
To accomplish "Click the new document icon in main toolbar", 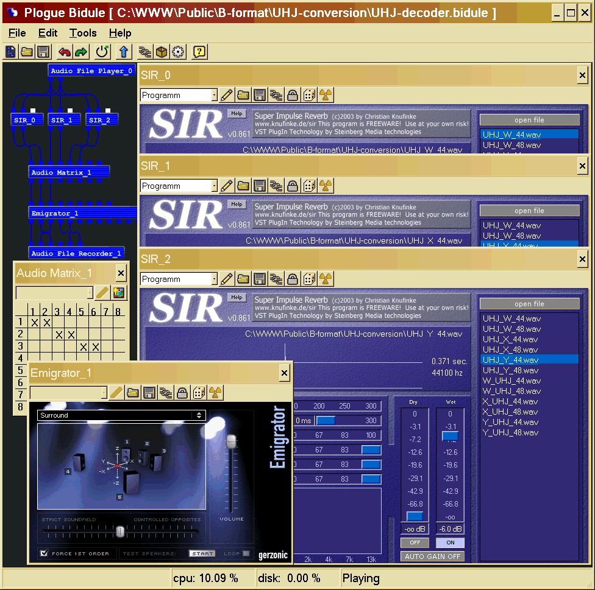I will [11, 52].
